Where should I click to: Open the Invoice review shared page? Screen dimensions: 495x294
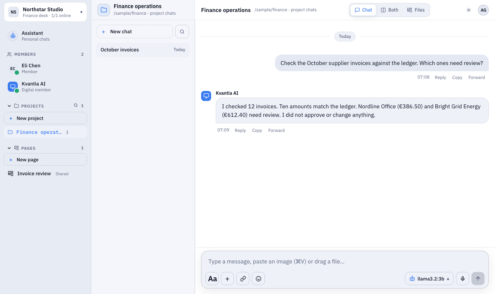45,174
